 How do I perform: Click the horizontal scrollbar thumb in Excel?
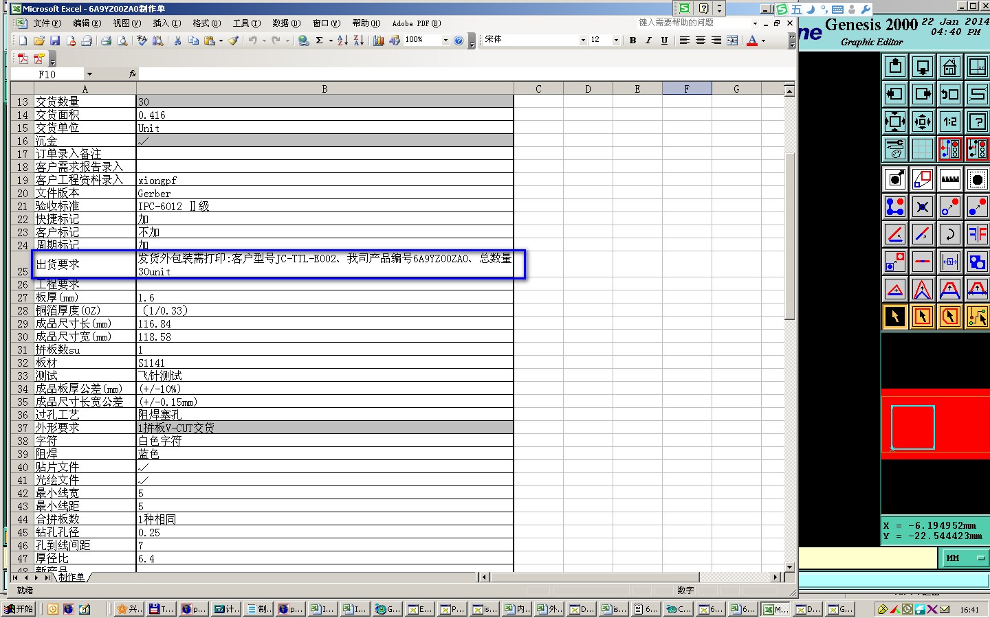595,577
